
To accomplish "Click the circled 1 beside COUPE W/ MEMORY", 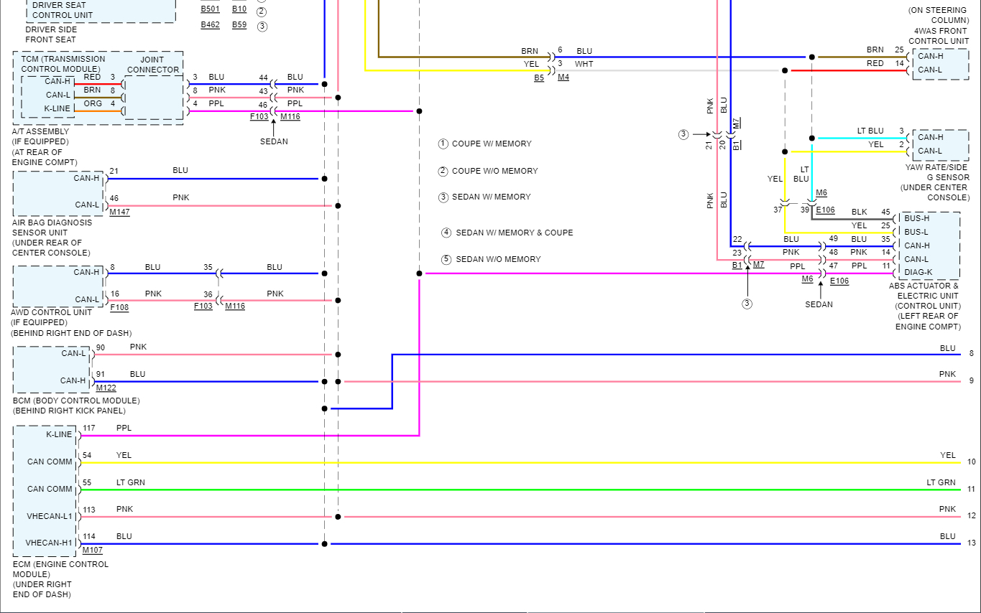I will (443, 144).
